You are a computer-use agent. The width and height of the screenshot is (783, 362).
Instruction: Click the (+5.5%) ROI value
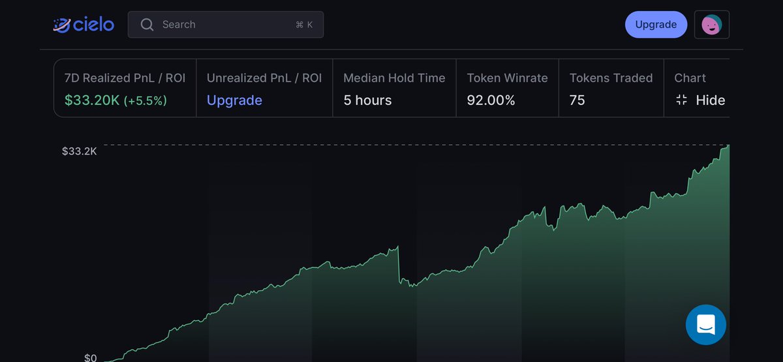point(146,100)
